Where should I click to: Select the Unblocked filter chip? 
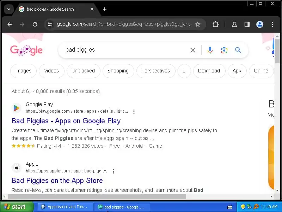coord(83,71)
